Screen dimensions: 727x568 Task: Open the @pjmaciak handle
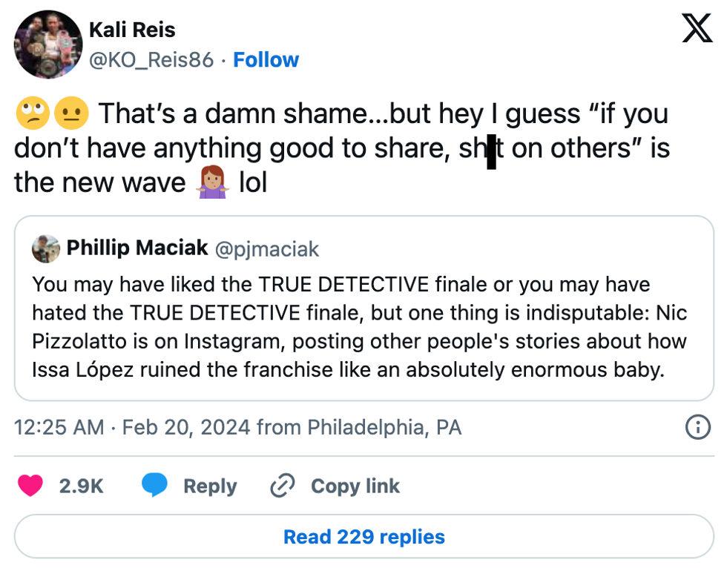tap(267, 249)
